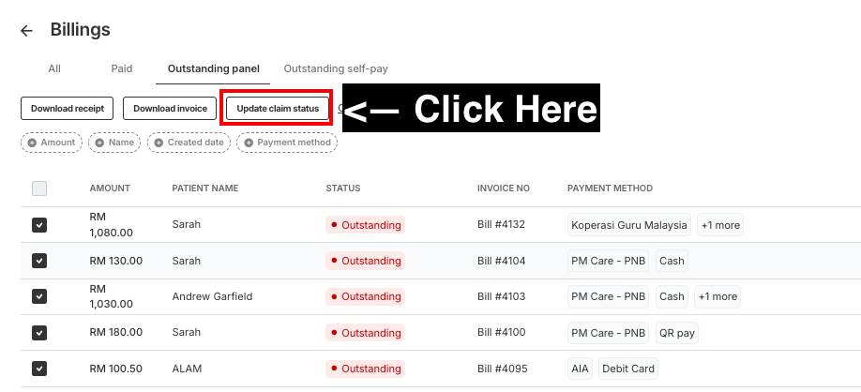
Task: Click PM Care - PNB tag for Bill #4104
Action: click(x=608, y=261)
